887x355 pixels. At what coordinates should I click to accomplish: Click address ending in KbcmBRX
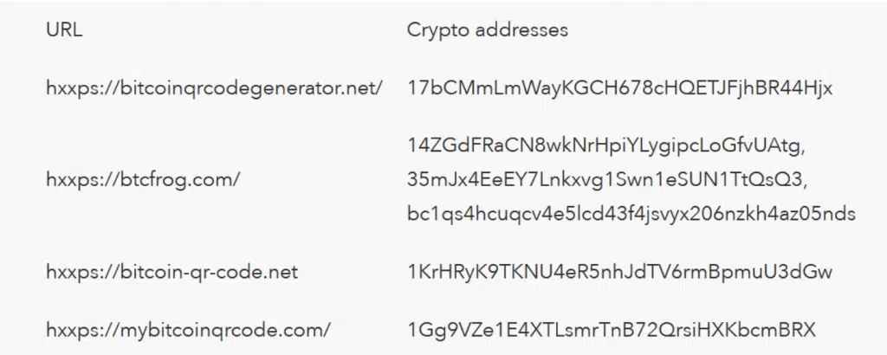click(612, 328)
